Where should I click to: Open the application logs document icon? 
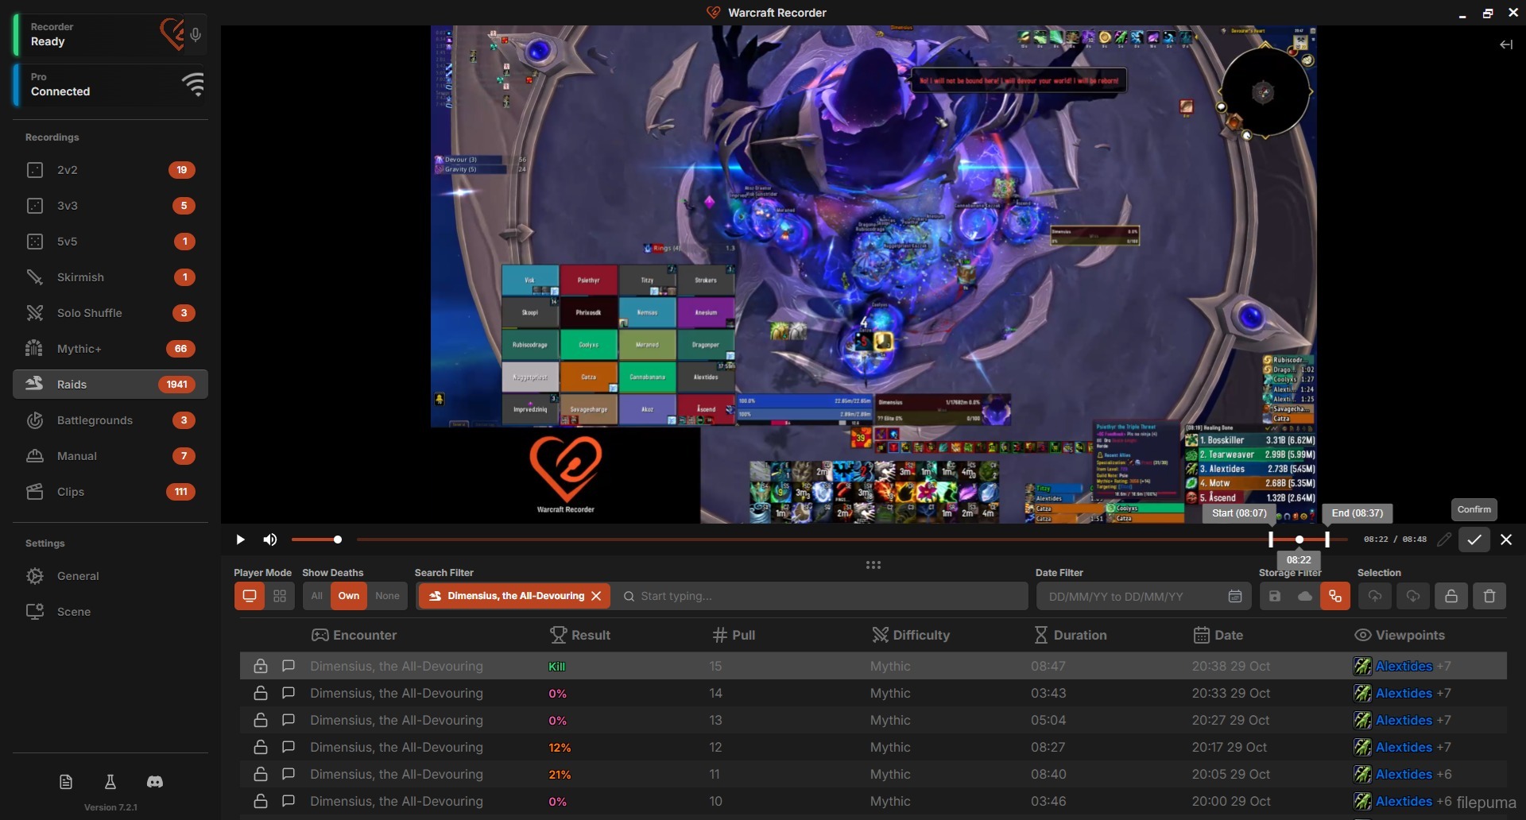click(x=66, y=782)
